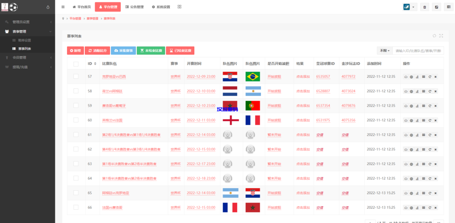
Task: Click the water drop icon in sidebar header
Action: click(x=48, y=8)
